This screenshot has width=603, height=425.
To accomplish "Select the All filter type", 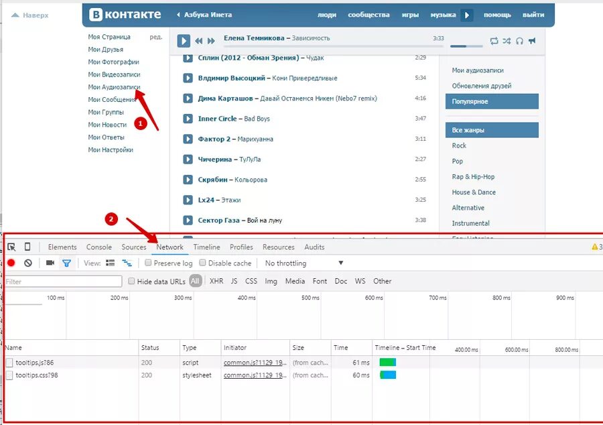I will pos(196,281).
